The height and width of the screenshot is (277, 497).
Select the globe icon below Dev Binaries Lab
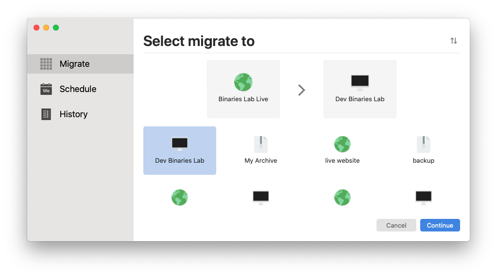pos(180,198)
